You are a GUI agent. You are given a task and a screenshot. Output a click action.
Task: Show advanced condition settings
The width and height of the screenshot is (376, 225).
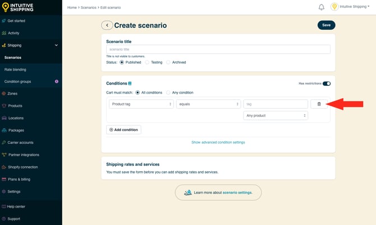pyautogui.click(x=218, y=142)
